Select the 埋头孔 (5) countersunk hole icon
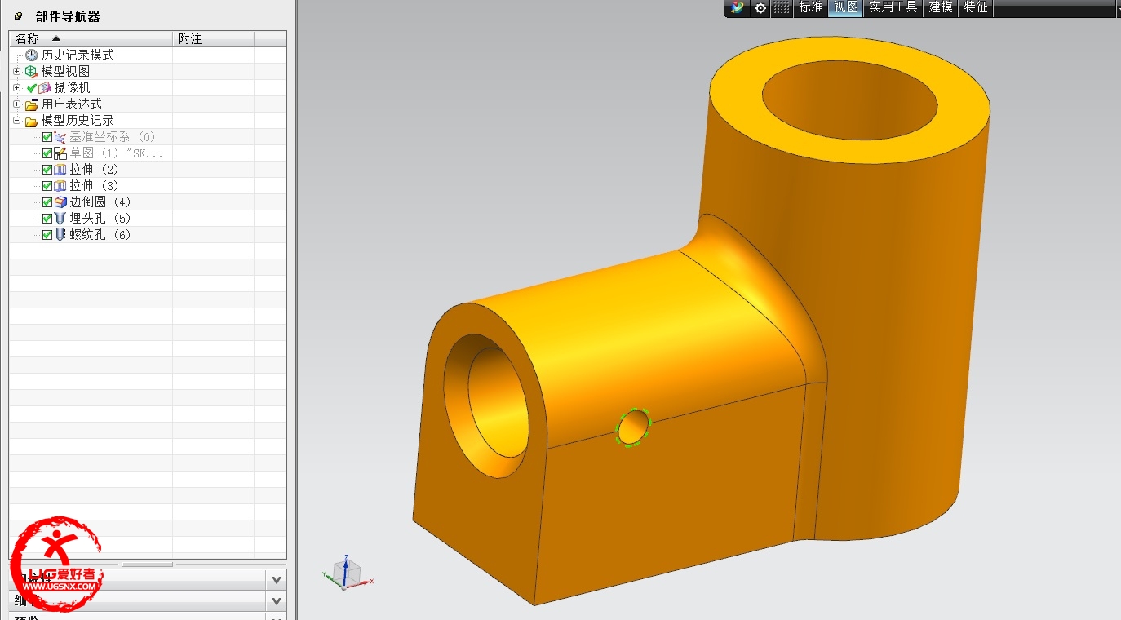 pyautogui.click(x=60, y=218)
